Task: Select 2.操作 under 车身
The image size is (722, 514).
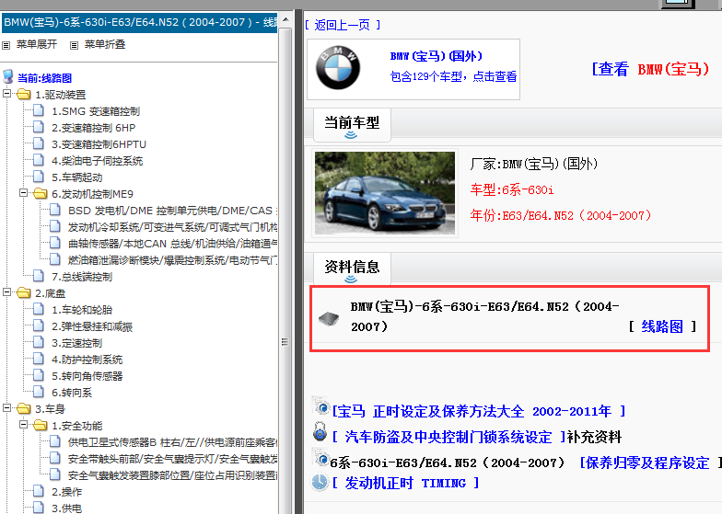Action: pyautogui.click(x=66, y=493)
